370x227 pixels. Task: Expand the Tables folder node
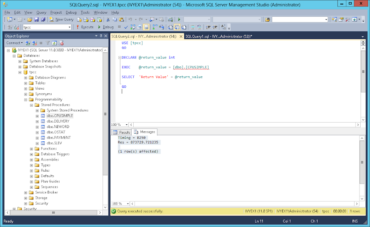click(x=26, y=83)
